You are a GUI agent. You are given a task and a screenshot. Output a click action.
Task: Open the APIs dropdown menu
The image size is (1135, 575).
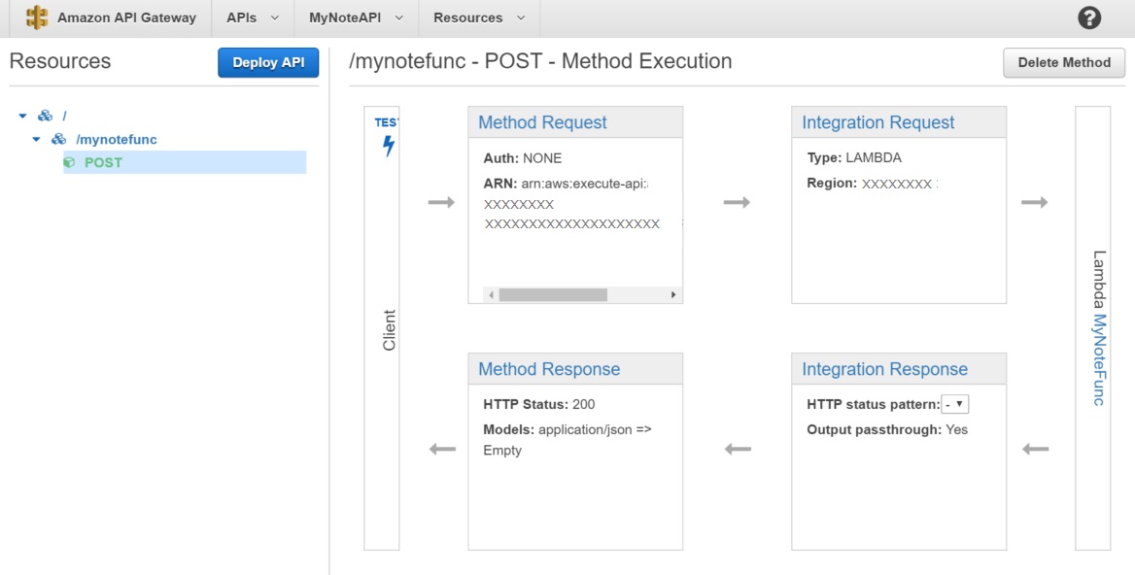(x=253, y=18)
